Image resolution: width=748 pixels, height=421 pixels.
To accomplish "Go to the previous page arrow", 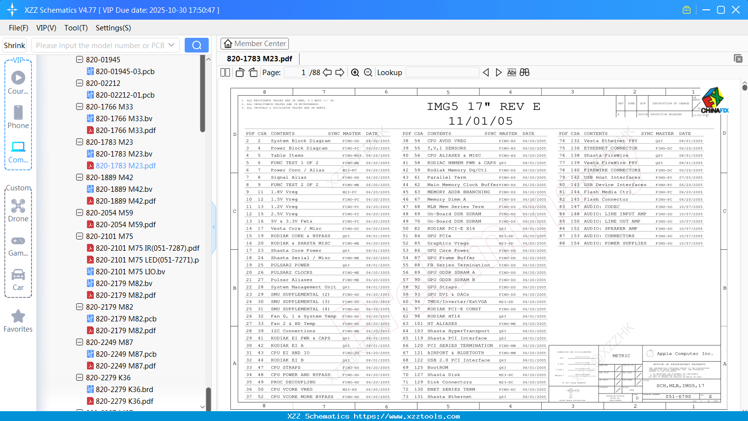I will (x=327, y=73).
